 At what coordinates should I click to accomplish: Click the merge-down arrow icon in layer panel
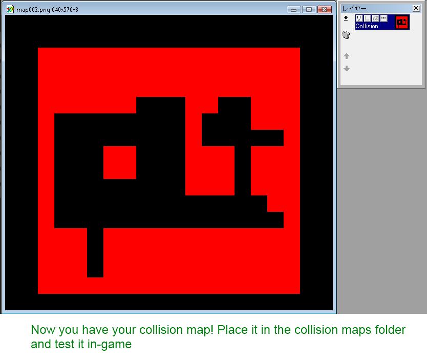pos(346,18)
